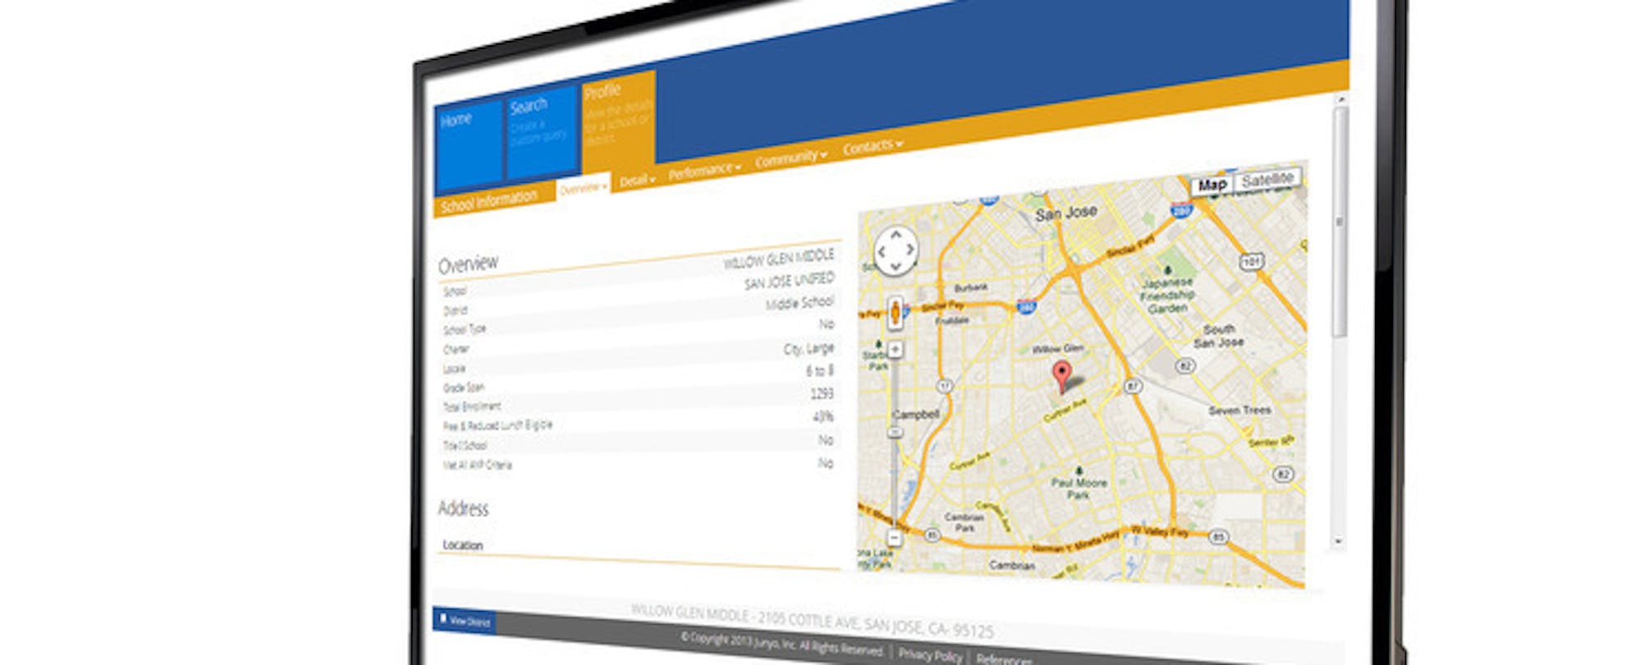Screen dimensions: 1640x665
Task: Switch the map to Map view
Action: (1212, 185)
